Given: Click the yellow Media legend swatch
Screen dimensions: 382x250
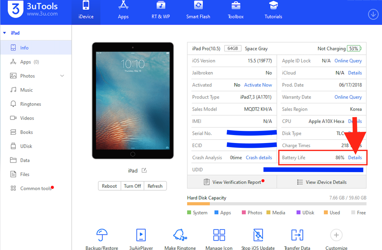Looking at the screenshot, I should (269, 213).
